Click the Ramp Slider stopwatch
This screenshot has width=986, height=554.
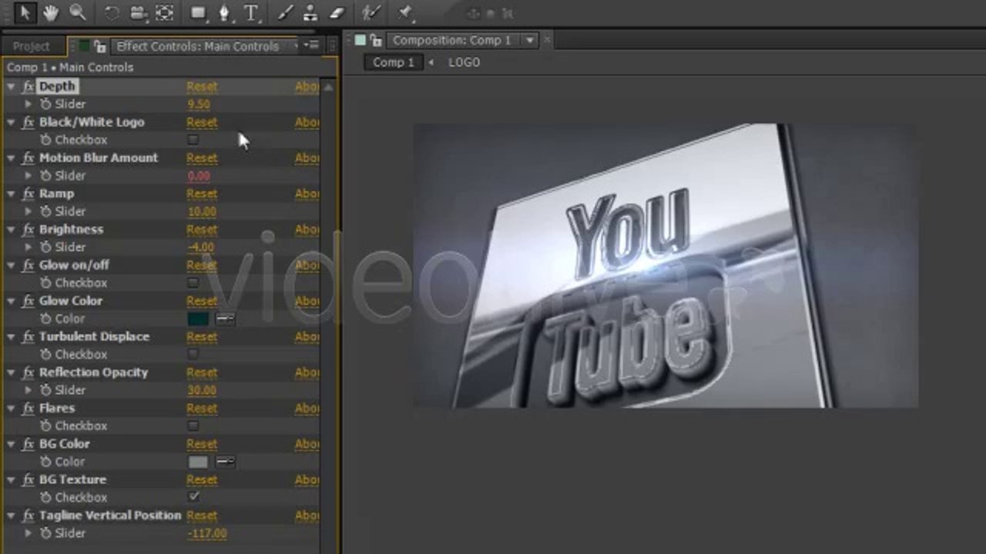point(45,211)
